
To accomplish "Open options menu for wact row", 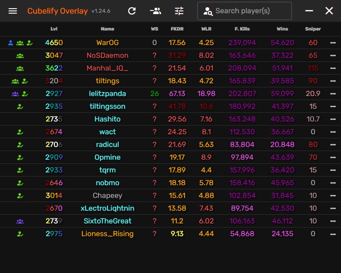I will (333, 132).
